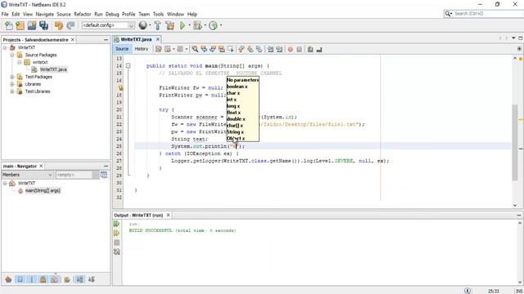Expand the Libraries node

[12, 84]
